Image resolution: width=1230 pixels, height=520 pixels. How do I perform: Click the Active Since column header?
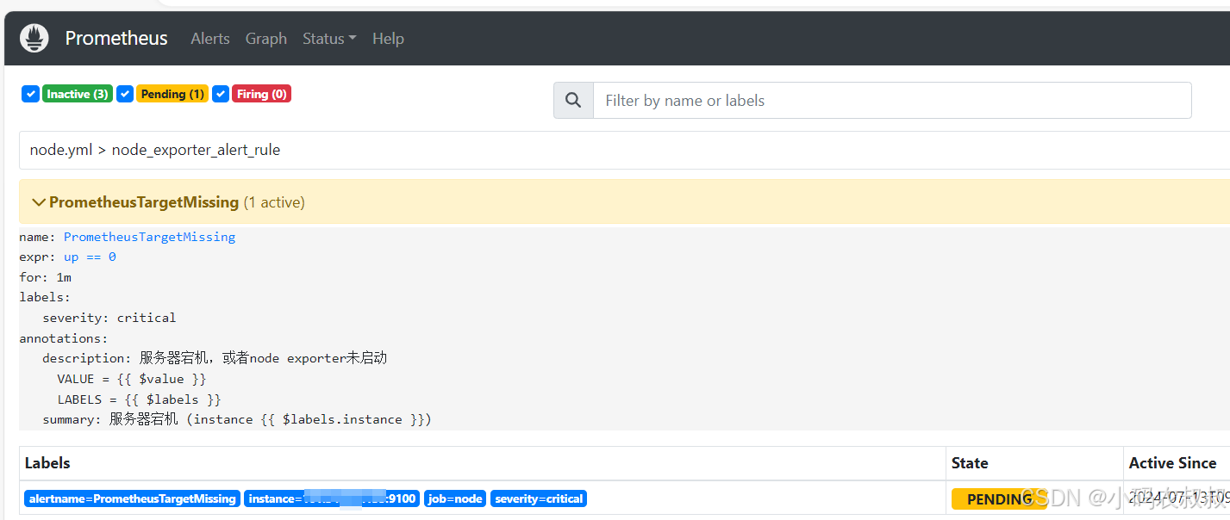click(1172, 463)
